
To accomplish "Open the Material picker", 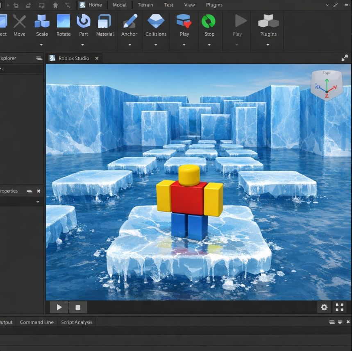I will click(x=105, y=25).
